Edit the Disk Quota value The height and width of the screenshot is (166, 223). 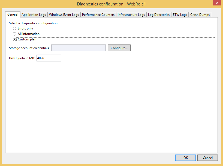[x=49, y=58]
